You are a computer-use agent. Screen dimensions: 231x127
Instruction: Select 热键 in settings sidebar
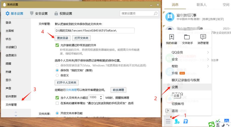click(8, 72)
